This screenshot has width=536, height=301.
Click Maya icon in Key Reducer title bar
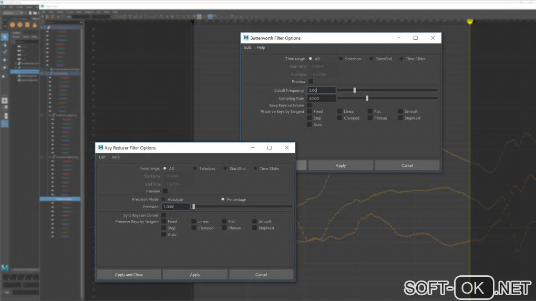(100, 147)
